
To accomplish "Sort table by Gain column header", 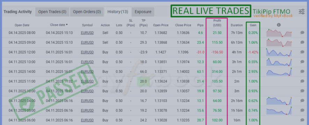I will pos(253,25).
